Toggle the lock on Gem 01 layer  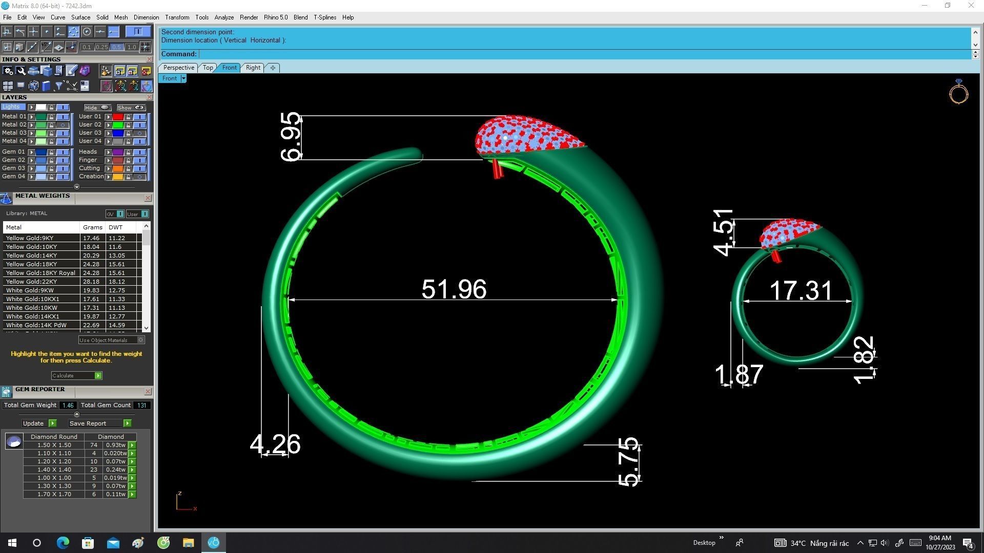52,152
